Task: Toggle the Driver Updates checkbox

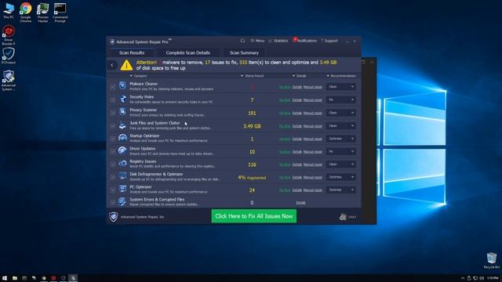Action: (x=113, y=151)
